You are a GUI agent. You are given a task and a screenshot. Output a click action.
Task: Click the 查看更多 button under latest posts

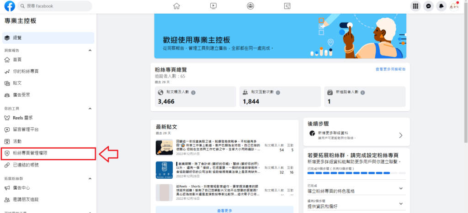pos(224,210)
